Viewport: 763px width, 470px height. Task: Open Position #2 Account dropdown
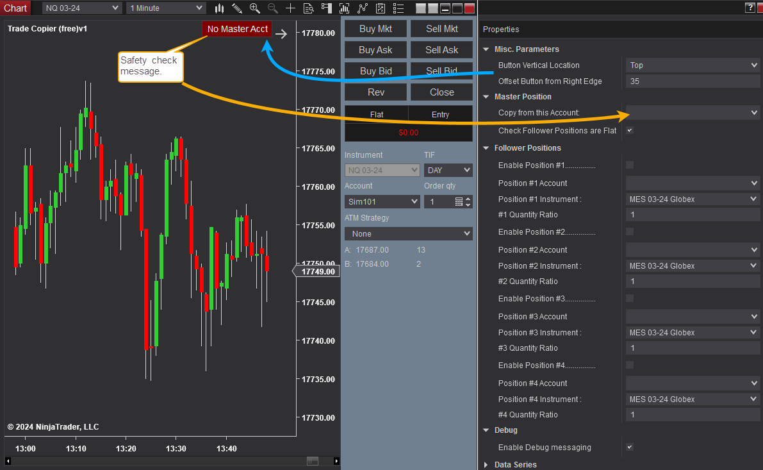click(693, 250)
